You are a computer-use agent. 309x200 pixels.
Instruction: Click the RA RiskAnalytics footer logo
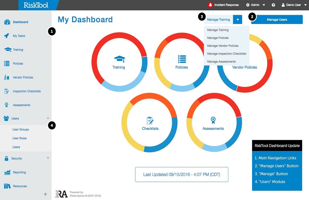coord(61,194)
